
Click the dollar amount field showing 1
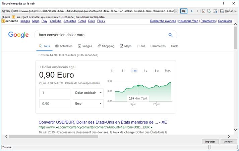(x=55, y=93)
